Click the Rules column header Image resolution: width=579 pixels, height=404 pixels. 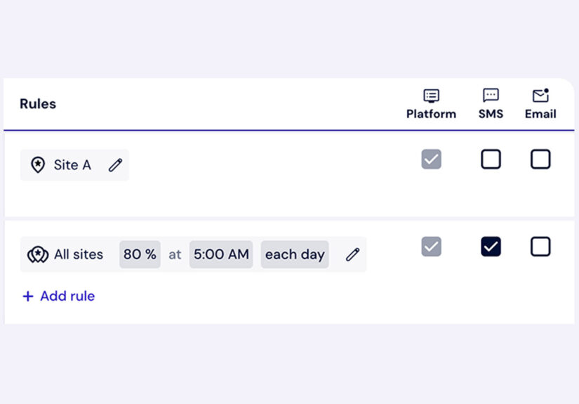[38, 104]
